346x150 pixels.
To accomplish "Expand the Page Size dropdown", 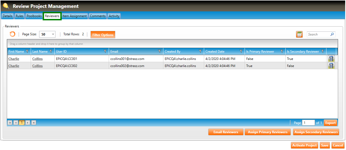I will pos(53,34).
